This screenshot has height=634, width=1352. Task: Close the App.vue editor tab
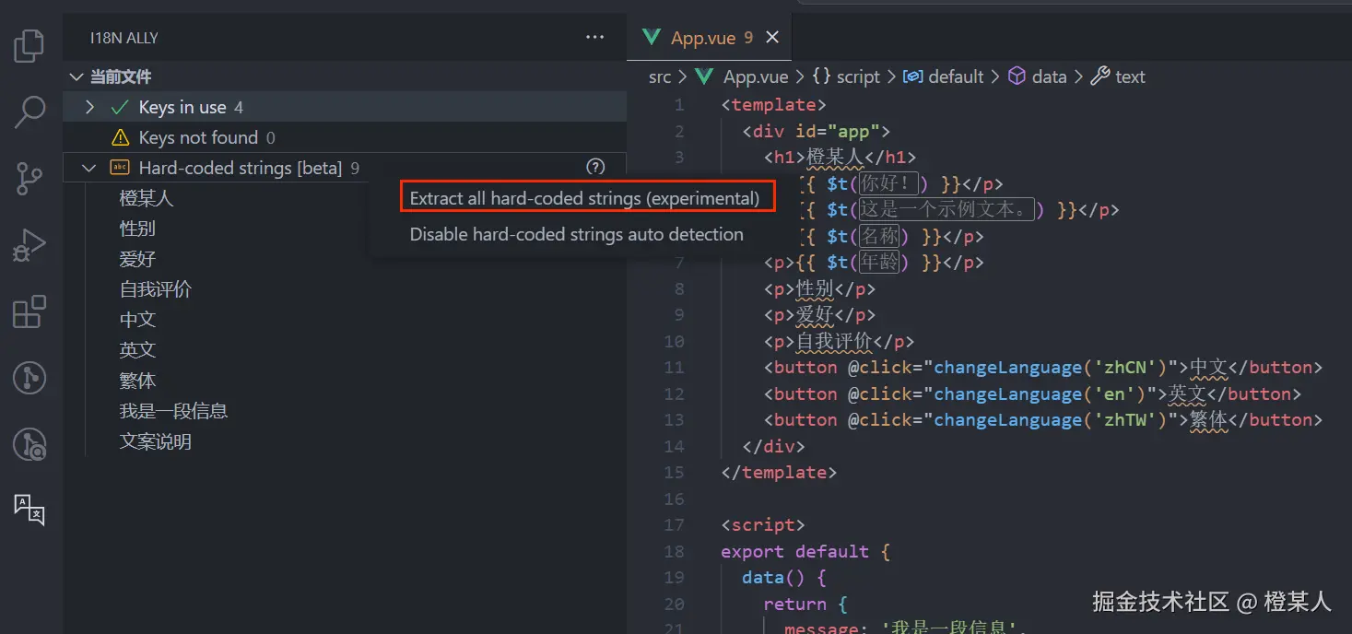click(x=772, y=38)
